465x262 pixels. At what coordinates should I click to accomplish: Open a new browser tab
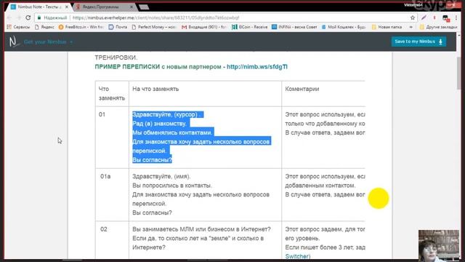coord(144,7)
